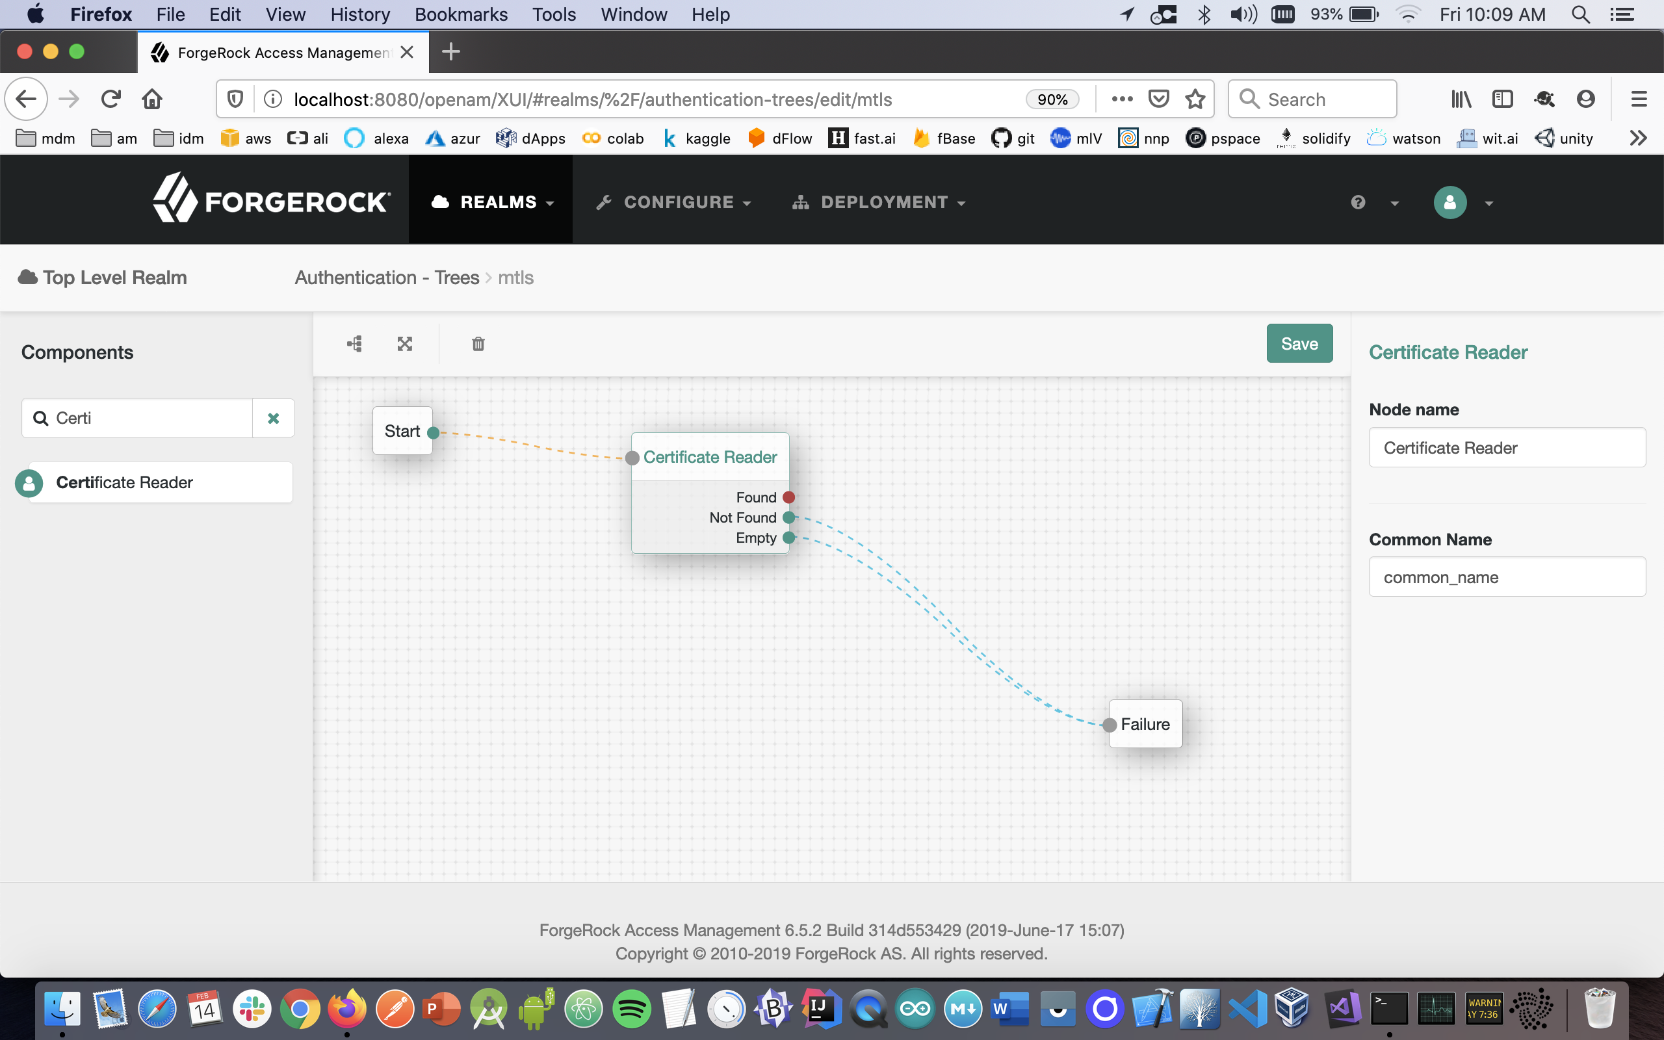This screenshot has height=1040, width=1664.
Task: Open the user avatar account dropdown
Action: click(x=1463, y=202)
